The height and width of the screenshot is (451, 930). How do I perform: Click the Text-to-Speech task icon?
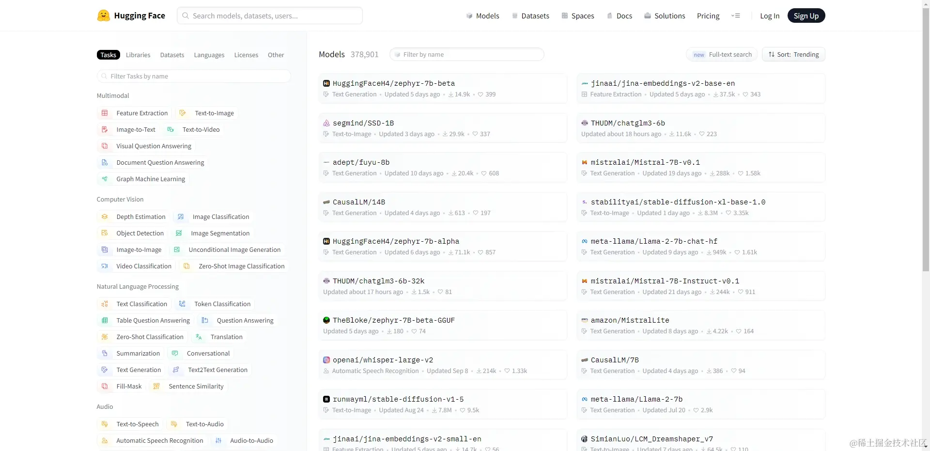point(105,424)
